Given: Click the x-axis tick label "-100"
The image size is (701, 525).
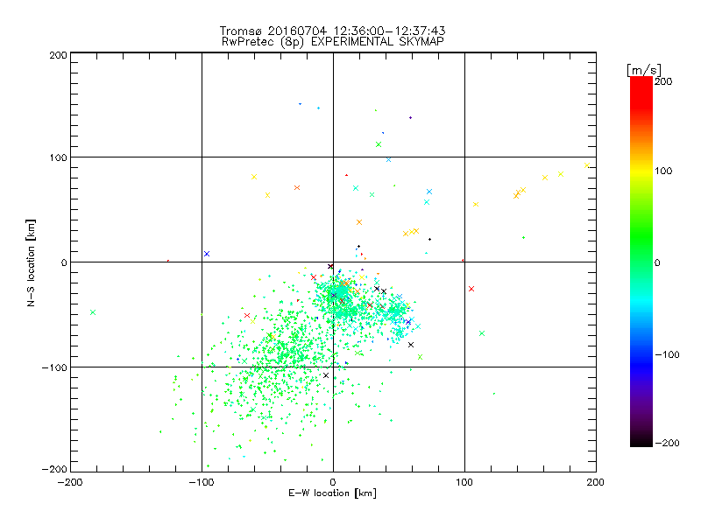Looking at the screenshot, I should tap(202, 482).
